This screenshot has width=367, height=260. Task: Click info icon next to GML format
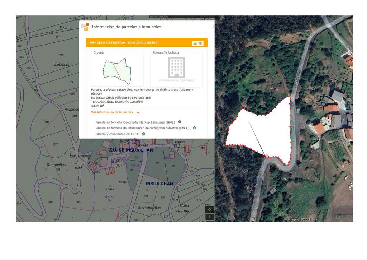coord(180,122)
